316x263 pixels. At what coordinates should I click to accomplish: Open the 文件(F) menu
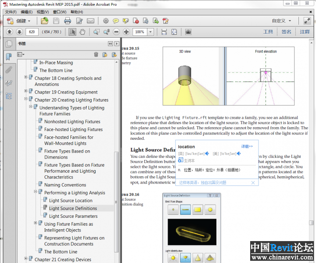point(11,12)
